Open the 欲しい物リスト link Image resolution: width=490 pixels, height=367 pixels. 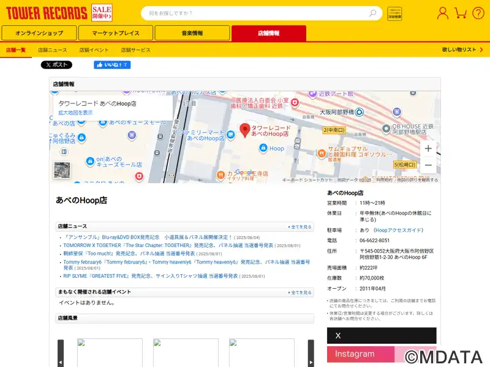462,50
